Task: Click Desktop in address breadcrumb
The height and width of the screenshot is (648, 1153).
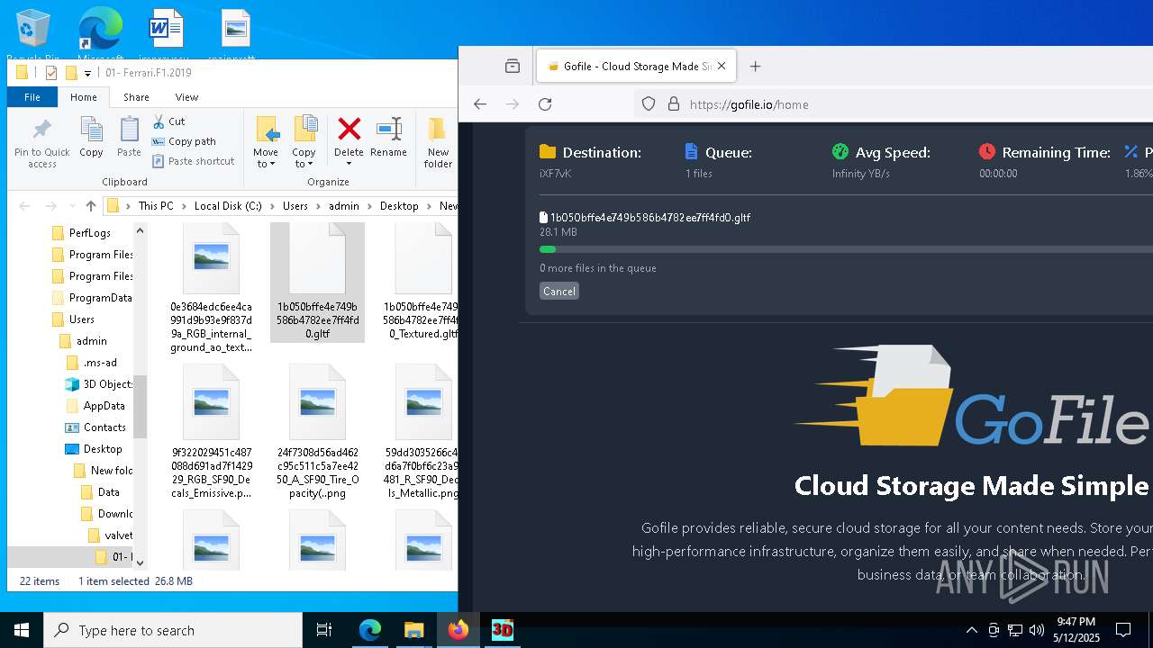Action: [399, 206]
